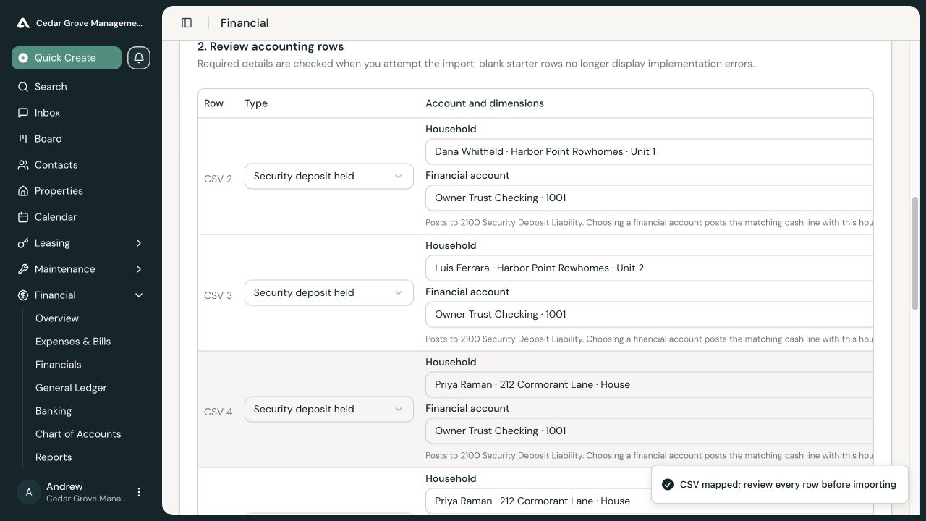Go to Contacts
The height and width of the screenshot is (521, 926).
point(81,165)
